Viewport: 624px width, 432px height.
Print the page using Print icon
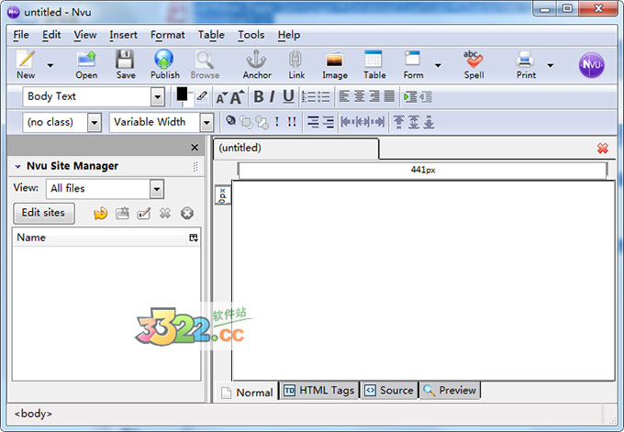(x=526, y=64)
